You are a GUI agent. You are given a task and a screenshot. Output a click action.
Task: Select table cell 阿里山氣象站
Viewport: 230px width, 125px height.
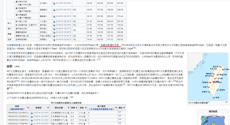click(46, 36)
